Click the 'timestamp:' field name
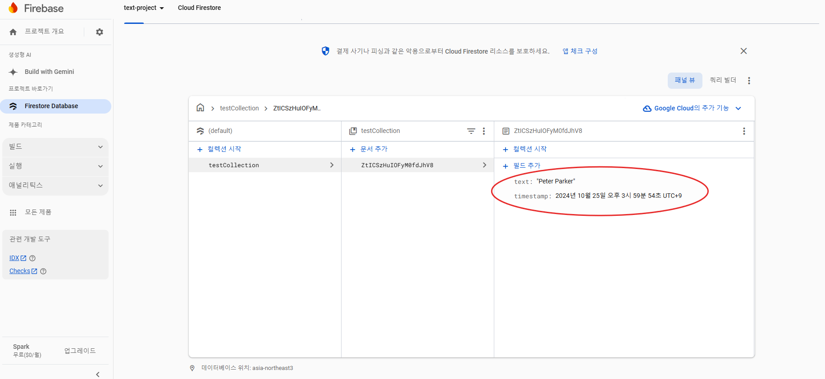Viewport: 825px width, 379px height. click(533, 196)
